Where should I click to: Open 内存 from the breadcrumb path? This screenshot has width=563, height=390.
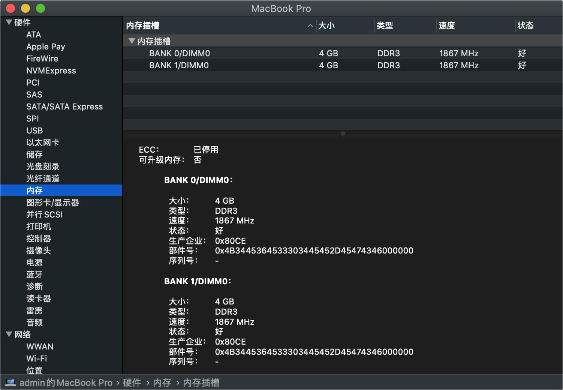pyautogui.click(x=162, y=382)
